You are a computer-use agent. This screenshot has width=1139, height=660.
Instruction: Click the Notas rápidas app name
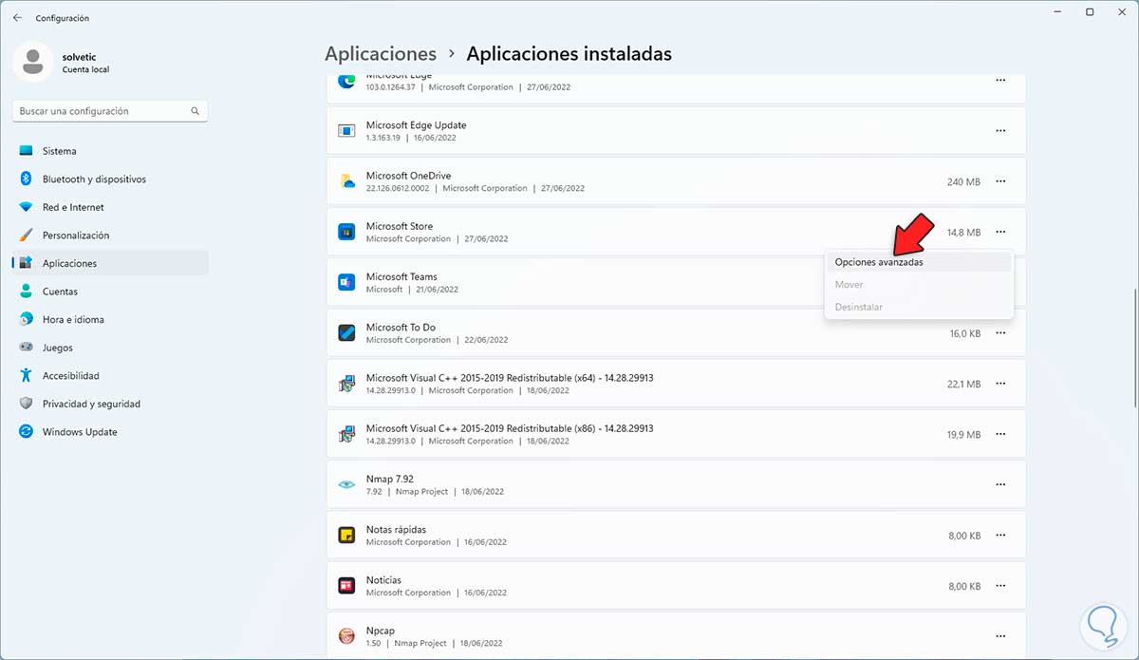tap(396, 530)
